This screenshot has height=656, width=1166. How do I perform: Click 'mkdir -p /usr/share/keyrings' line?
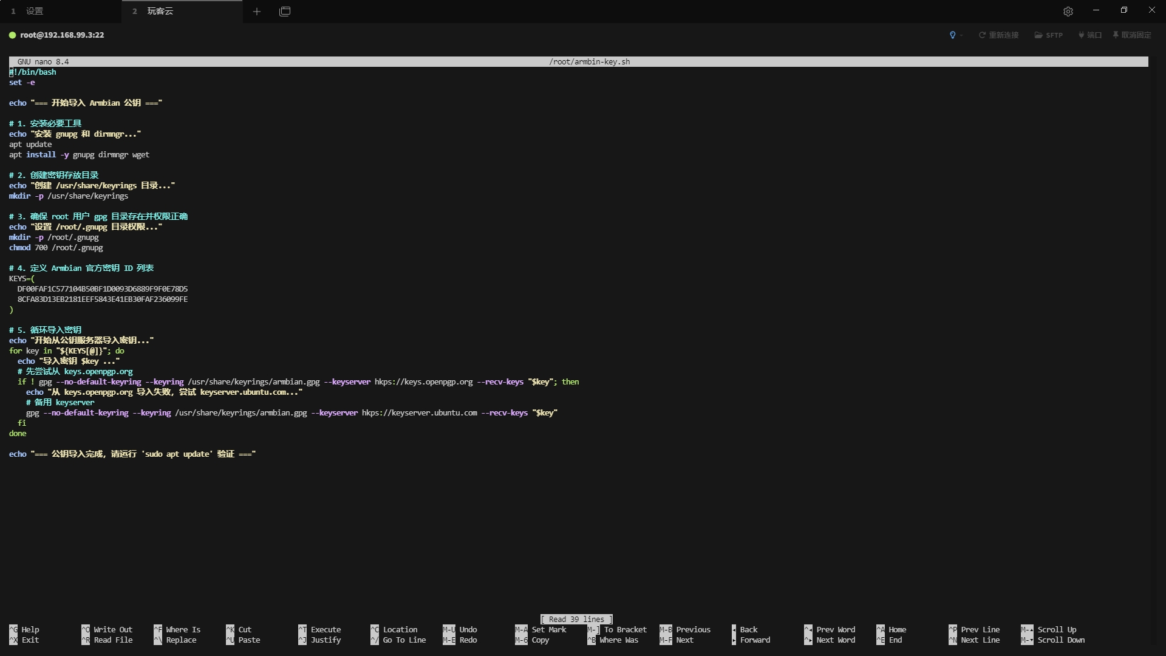coord(69,196)
